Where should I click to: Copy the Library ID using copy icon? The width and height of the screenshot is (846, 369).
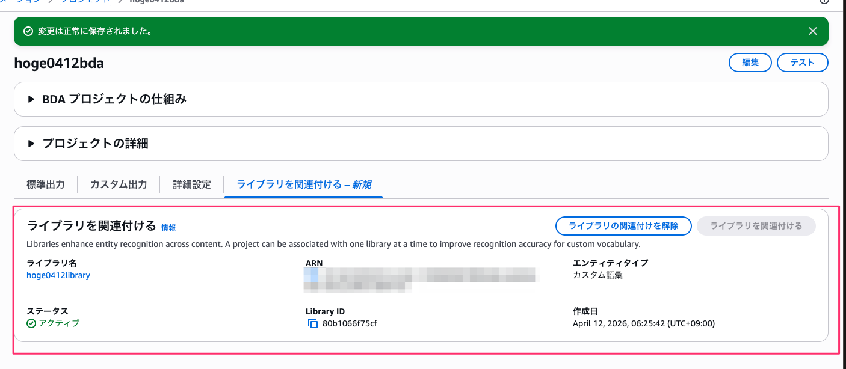coord(312,323)
